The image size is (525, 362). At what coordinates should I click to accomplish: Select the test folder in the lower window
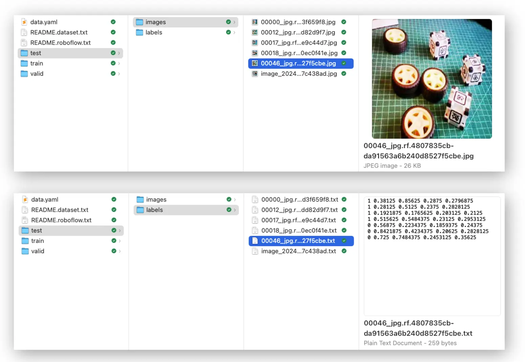[x=37, y=231]
